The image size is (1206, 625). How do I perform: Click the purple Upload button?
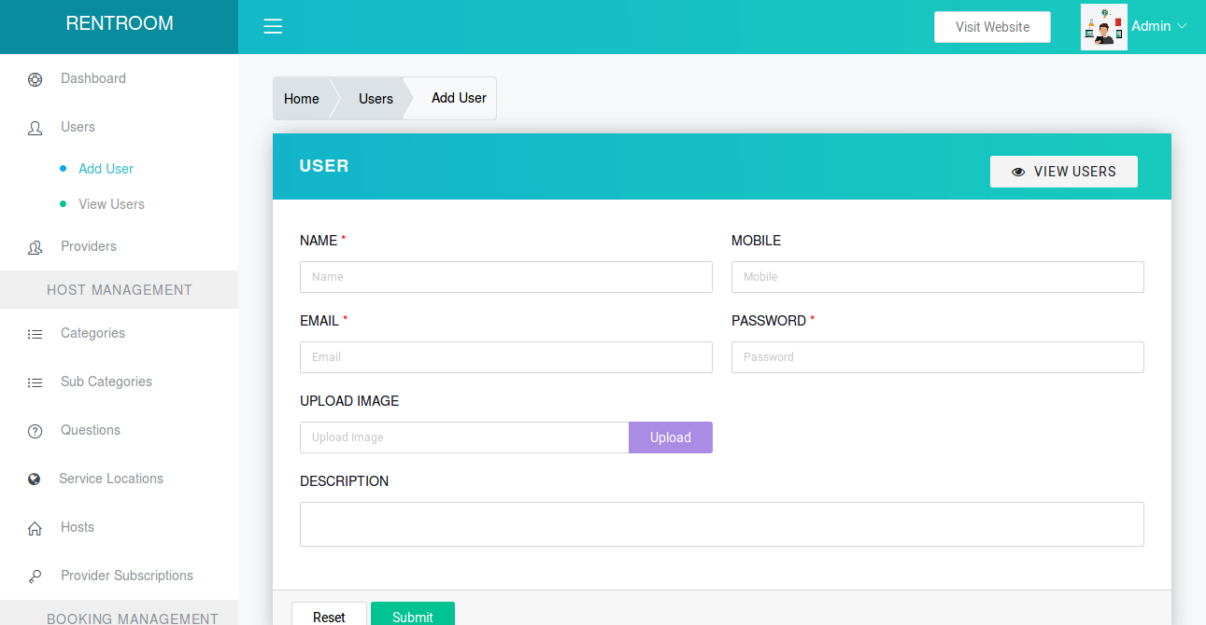coord(671,437)
